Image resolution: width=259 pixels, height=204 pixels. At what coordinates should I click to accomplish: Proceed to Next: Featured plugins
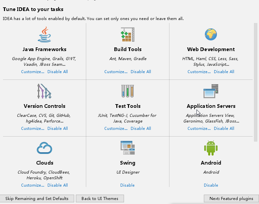pos(231,199)
